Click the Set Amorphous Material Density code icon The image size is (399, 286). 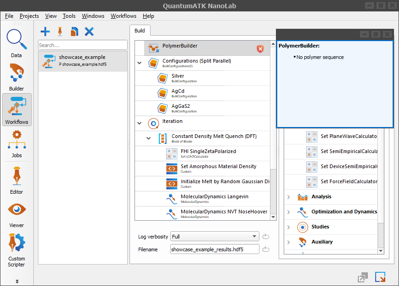click(172, 169)
